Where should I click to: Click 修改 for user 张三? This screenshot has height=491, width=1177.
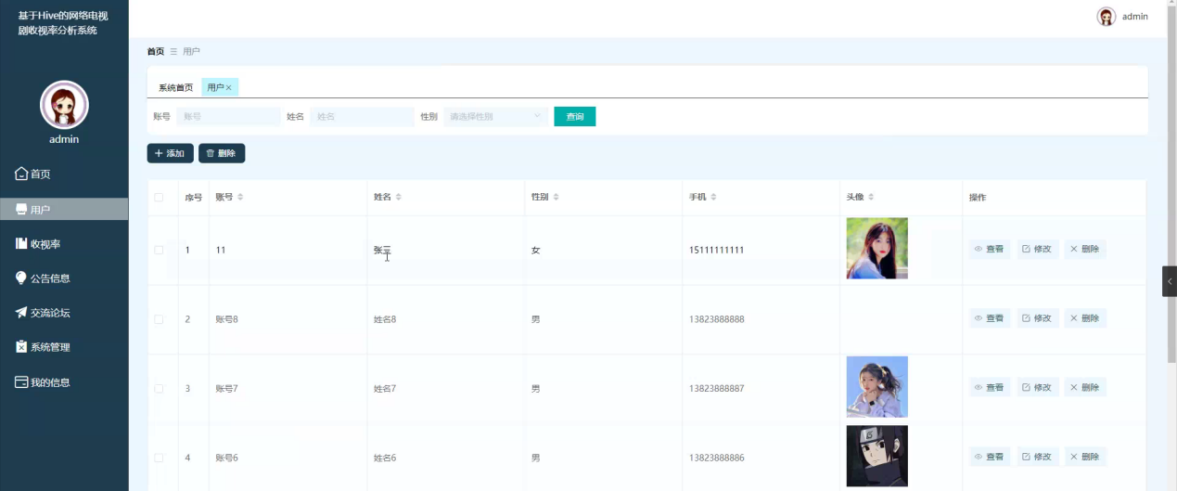[x=1037, y=249]
